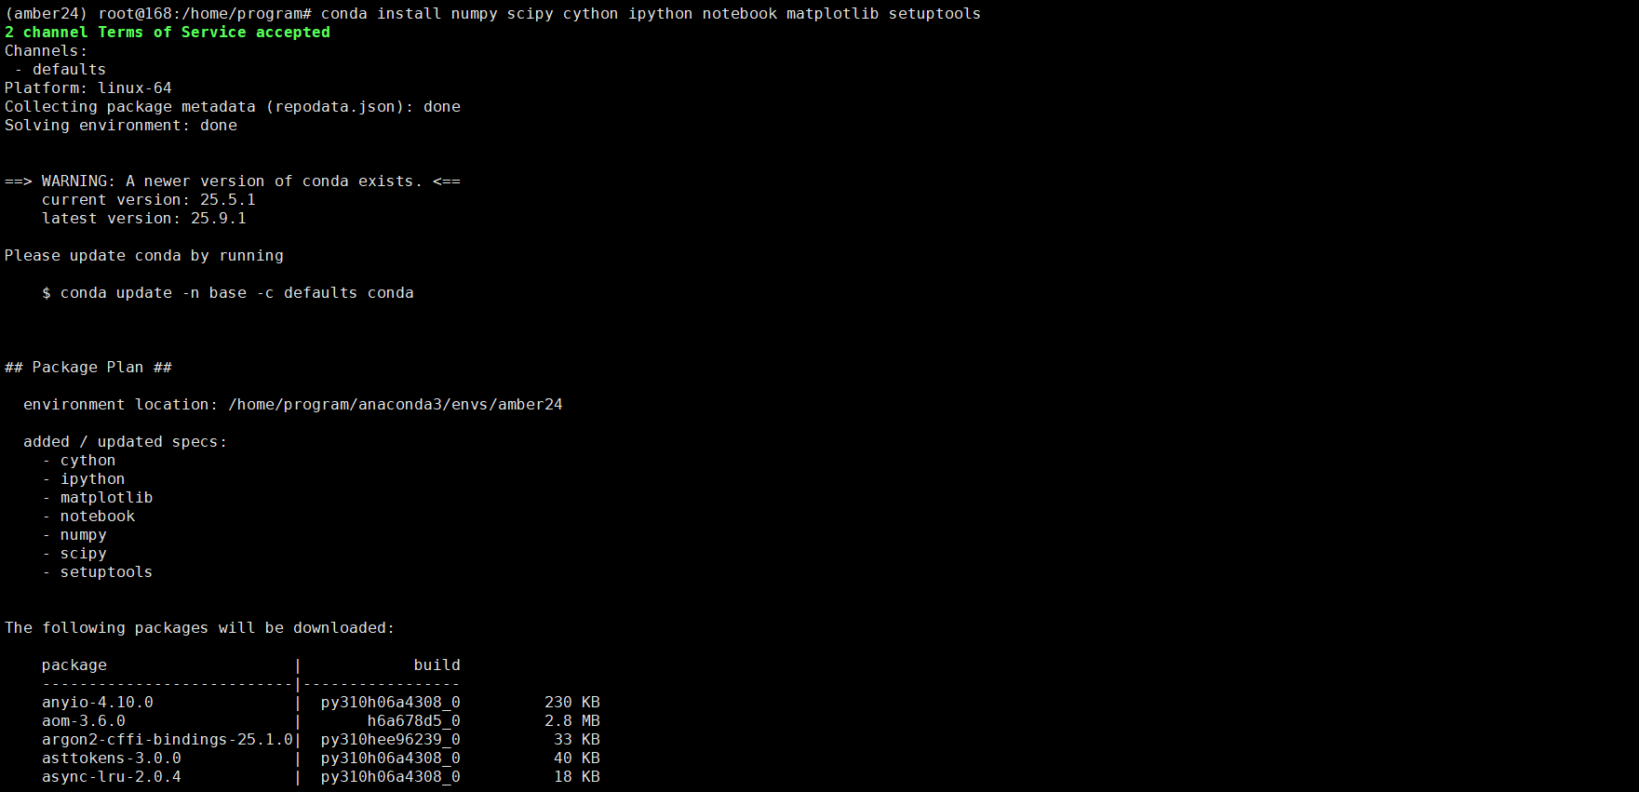Click the size value '33 KB'

577,740
